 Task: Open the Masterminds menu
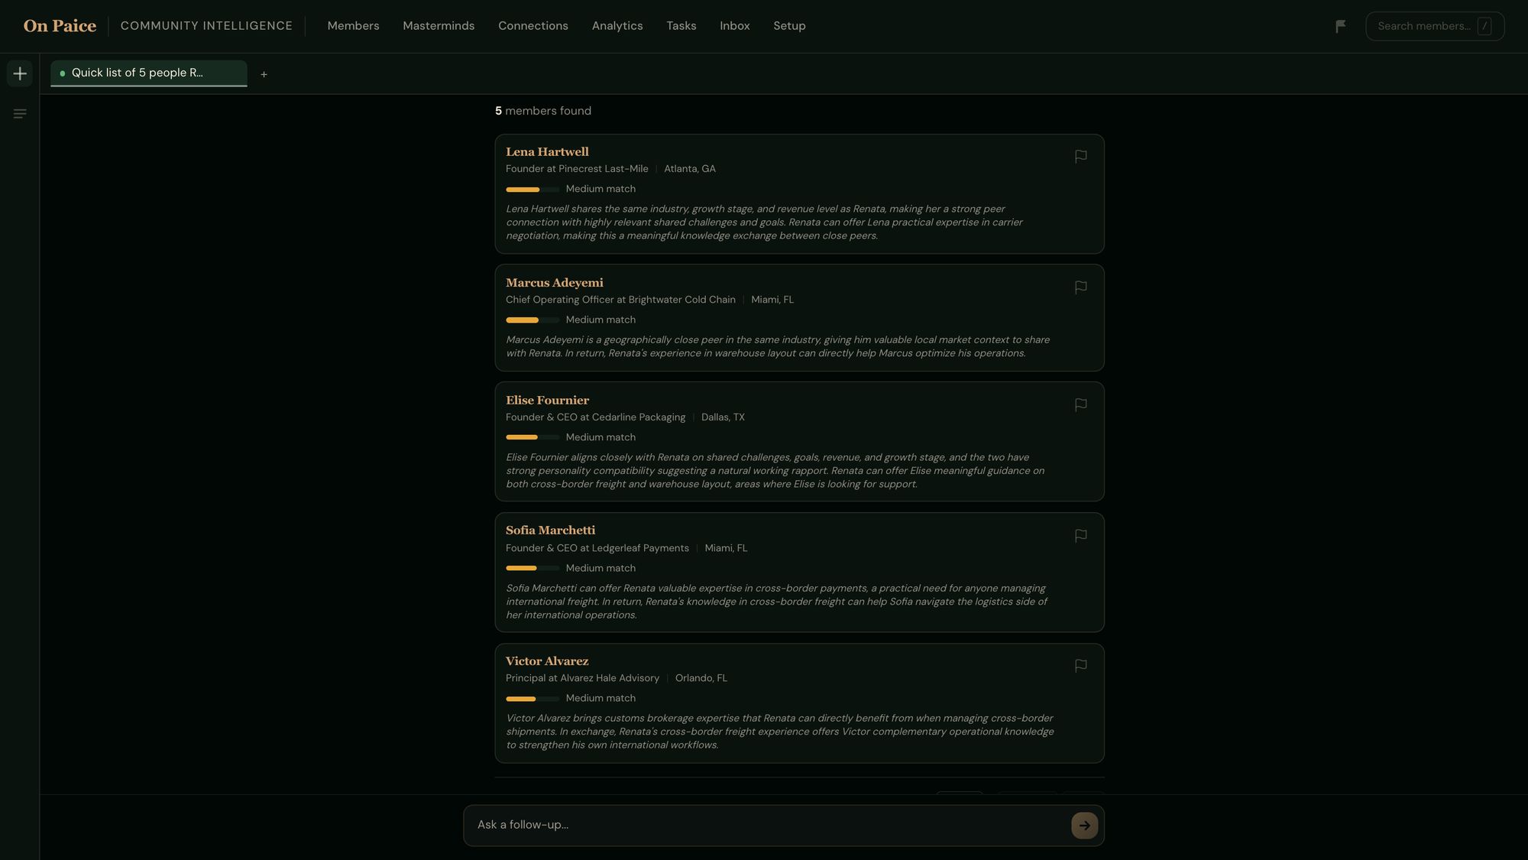click(439, 26)
